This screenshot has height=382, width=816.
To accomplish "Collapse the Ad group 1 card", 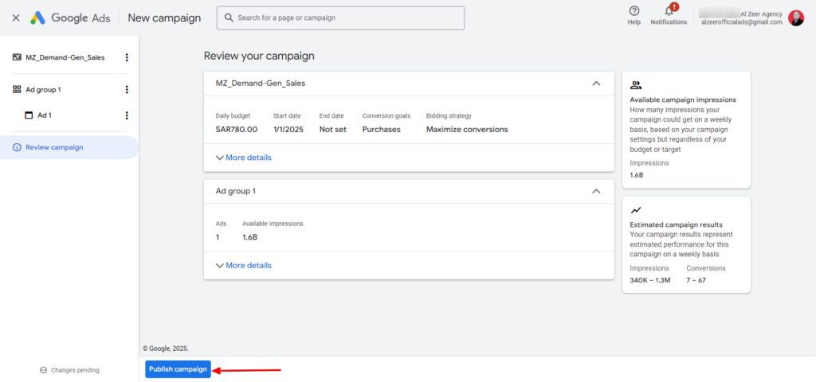I will click(596, 191).
